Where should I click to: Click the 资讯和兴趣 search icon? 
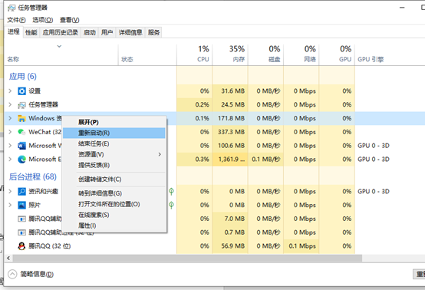pyautogui.click(x=21, y=192)
